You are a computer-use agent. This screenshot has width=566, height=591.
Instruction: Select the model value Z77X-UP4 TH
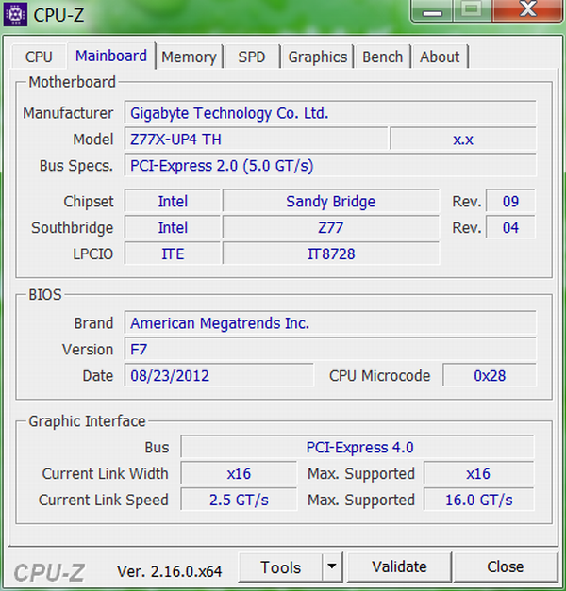click(257, 140)
